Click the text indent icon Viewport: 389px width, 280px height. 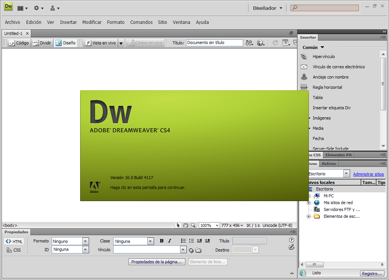click(x=207, y=241)
